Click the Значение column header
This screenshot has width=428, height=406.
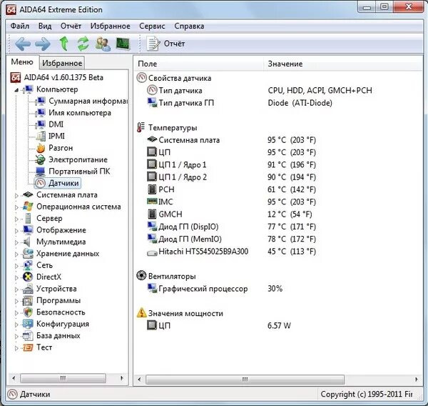coord(343,64)
